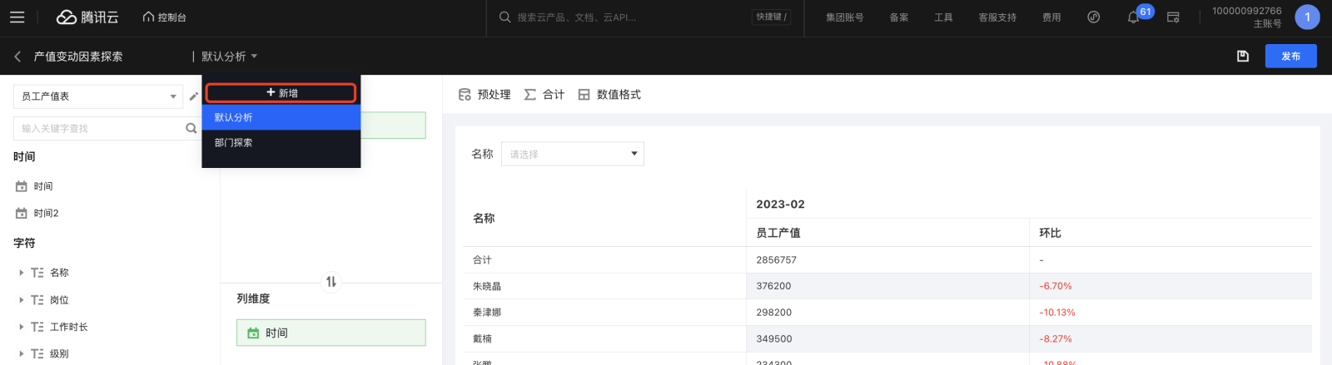
Task: Click the 员工产值 column header
Action: pos(778,233)
